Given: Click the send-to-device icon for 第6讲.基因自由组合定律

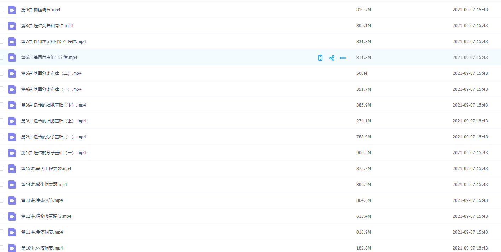Looking at the screenshot, I should coord(320,58).
